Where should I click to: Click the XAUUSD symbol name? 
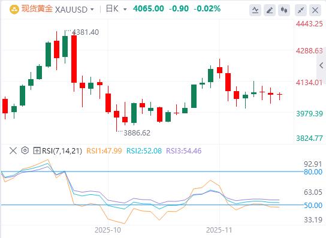point(71,10)
